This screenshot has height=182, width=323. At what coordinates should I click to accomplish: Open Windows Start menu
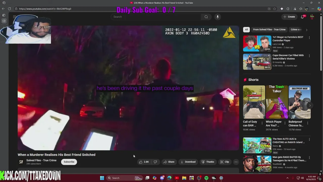point(102,178)
